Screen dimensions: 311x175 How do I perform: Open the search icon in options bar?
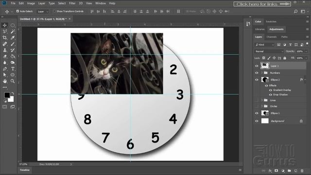pyautogui.click(x=295, y=11)
